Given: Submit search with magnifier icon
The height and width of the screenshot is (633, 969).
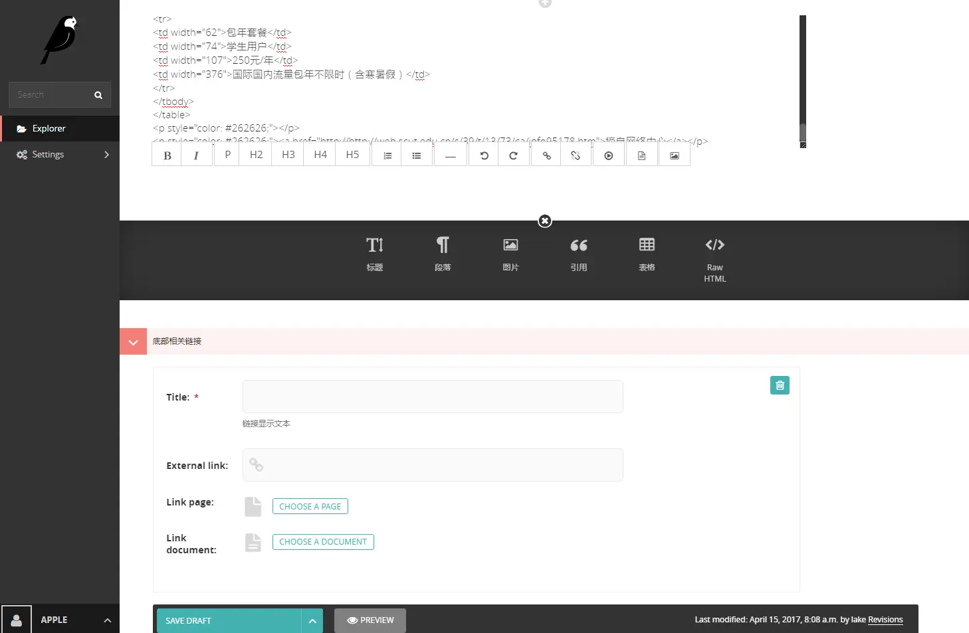Looking at the screenshot, I should pyautogui.click(x=98, y=95).
